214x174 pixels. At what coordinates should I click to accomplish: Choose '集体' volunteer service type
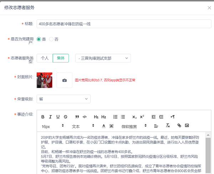coord(60,58)
